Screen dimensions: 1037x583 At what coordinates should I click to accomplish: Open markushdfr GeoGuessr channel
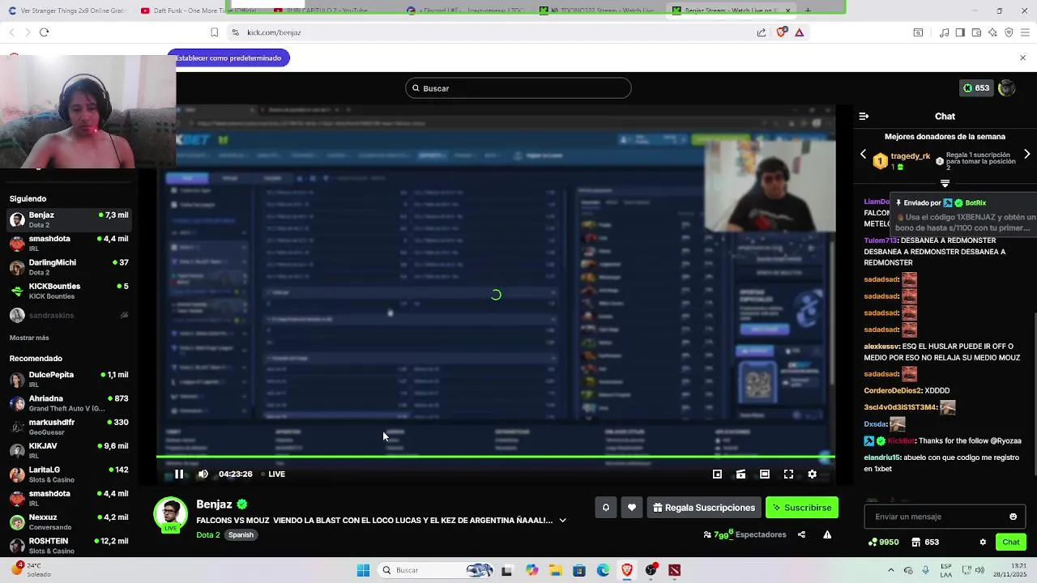click(69, 427)
